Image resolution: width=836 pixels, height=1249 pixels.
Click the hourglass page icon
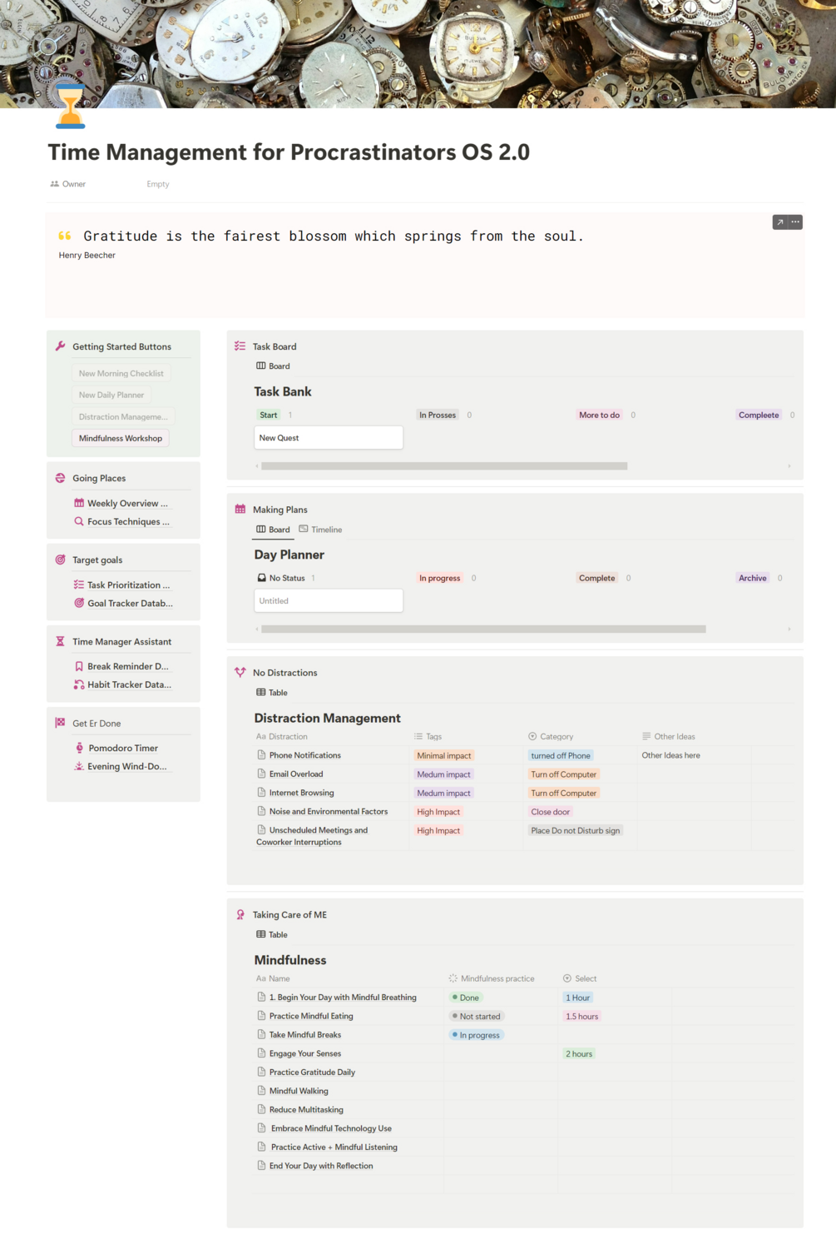[70, 107]
